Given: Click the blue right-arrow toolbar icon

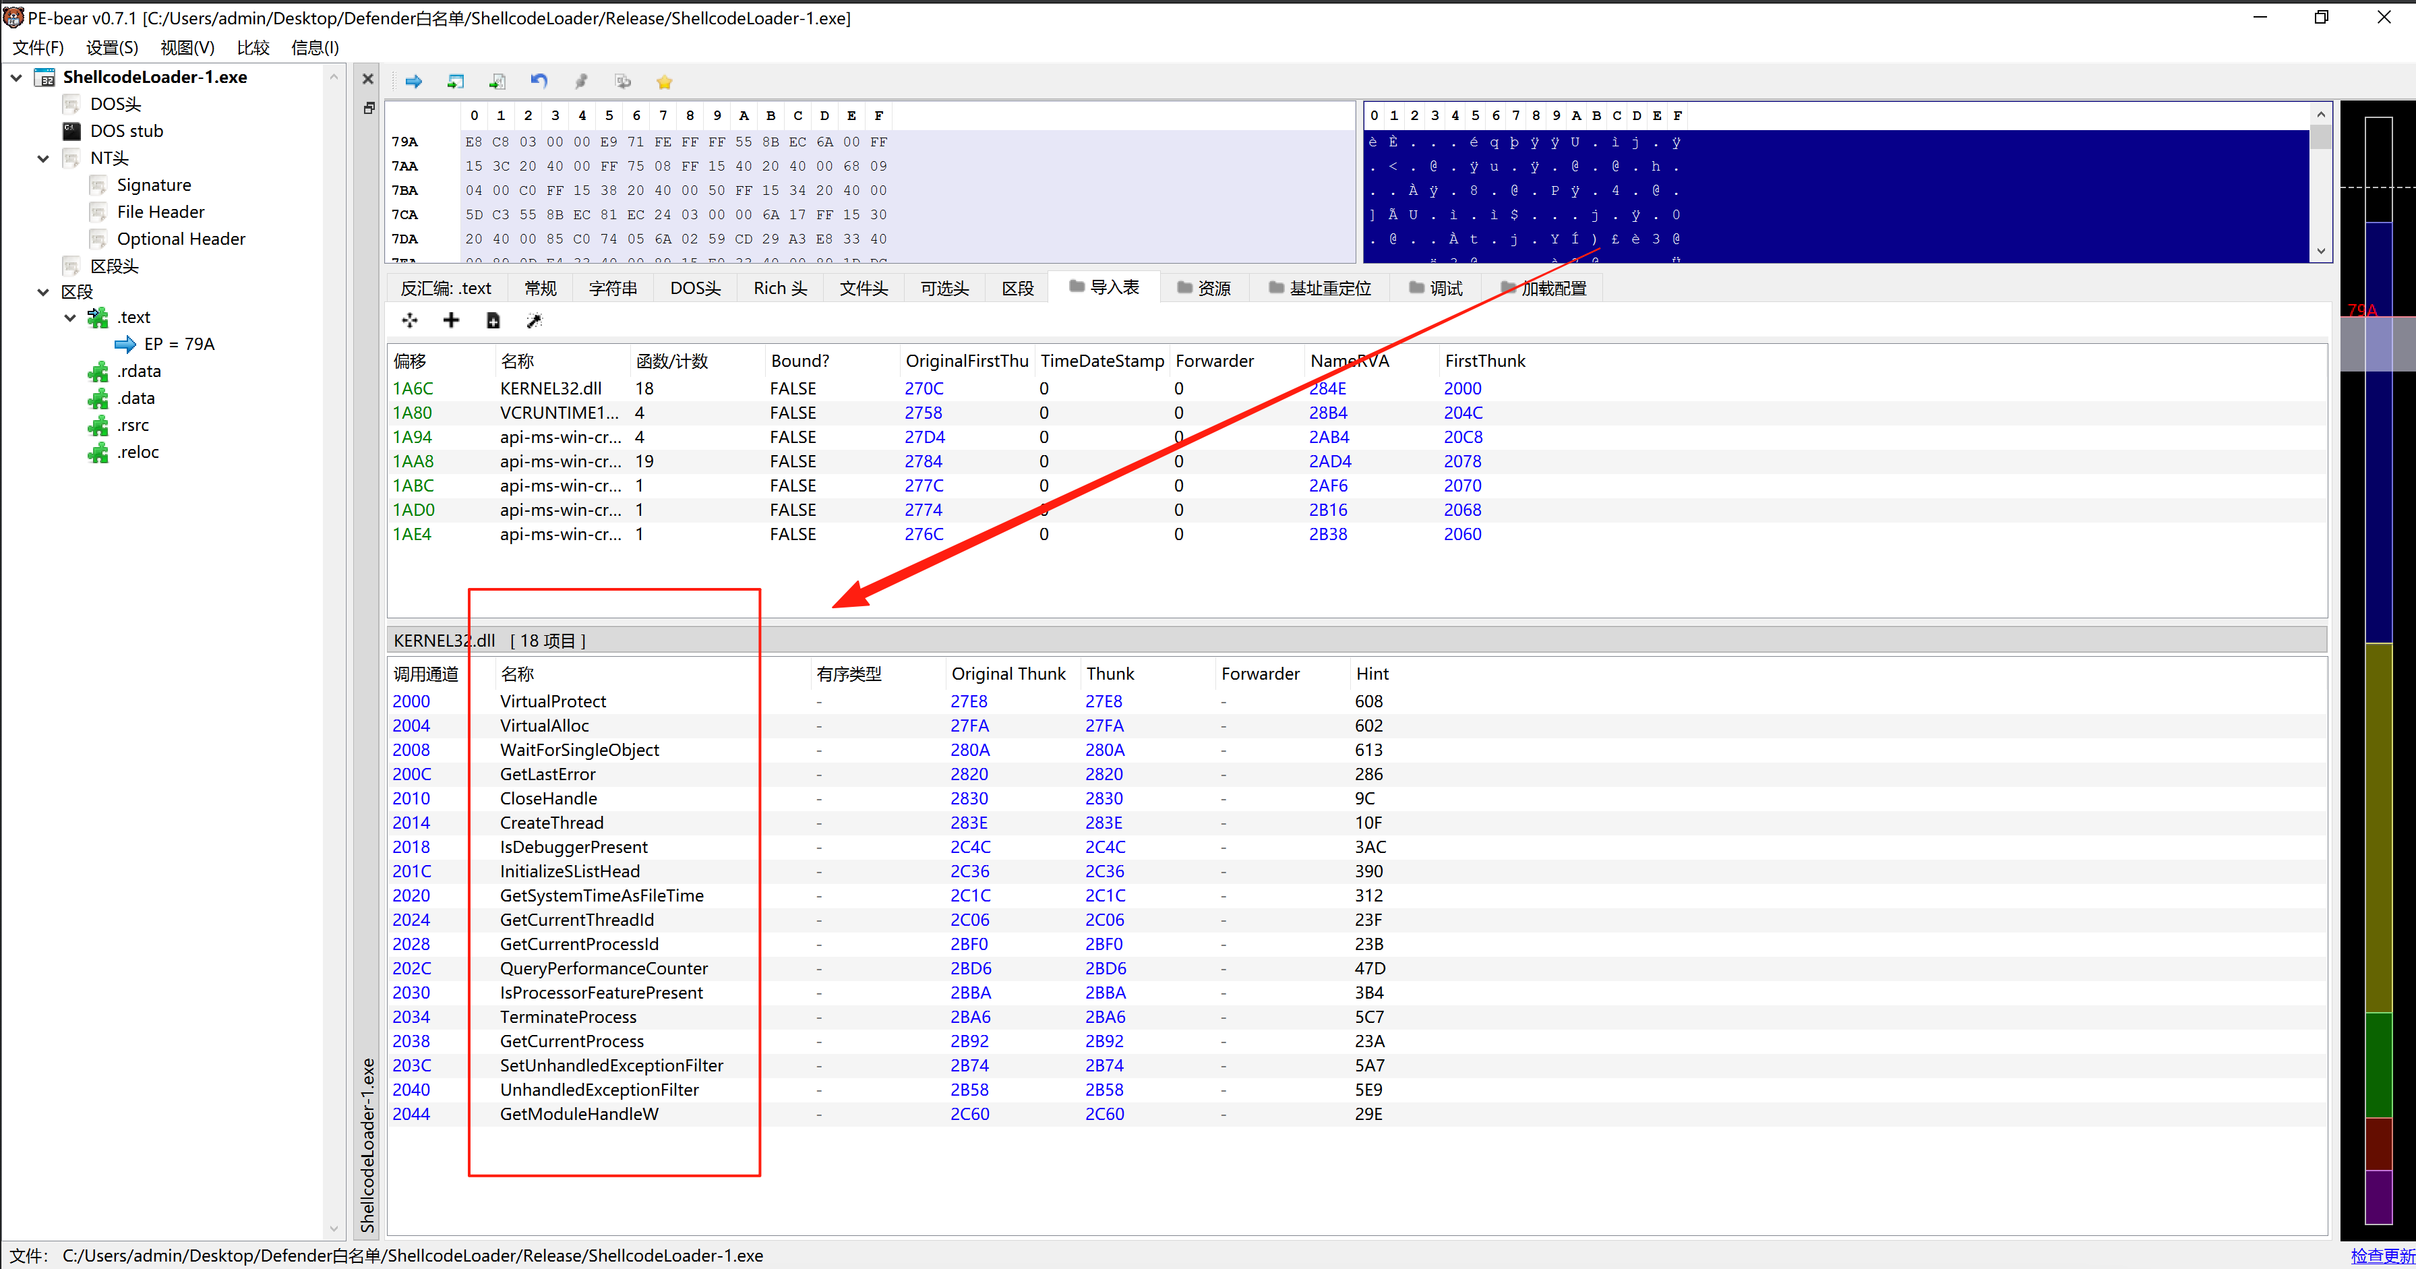Looking at the screenshot, I should tap(413, 82).
